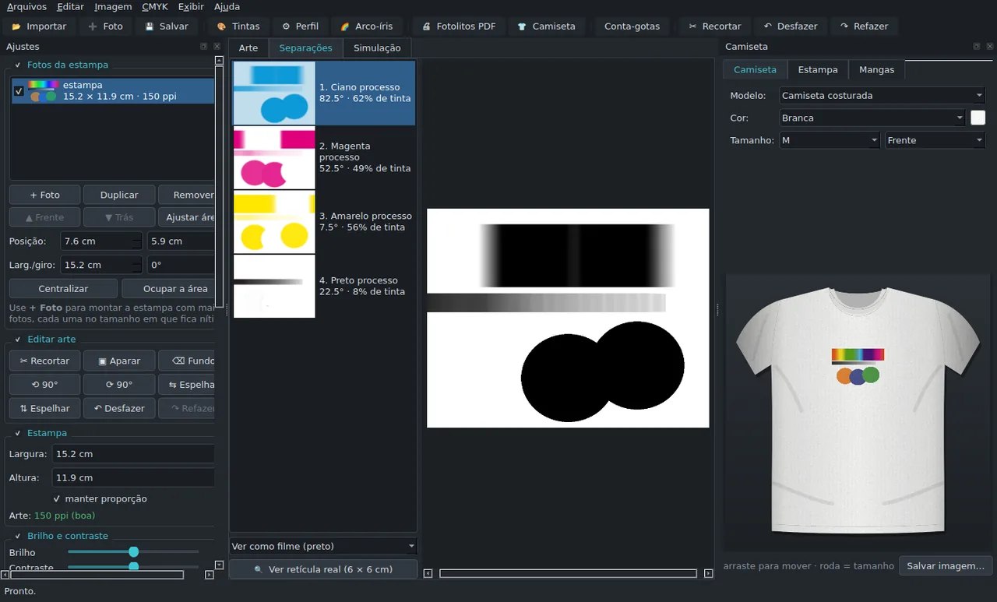Click the Brilho slider
The width and height of the screenshot is (997, 602).
tap(133, 551)
